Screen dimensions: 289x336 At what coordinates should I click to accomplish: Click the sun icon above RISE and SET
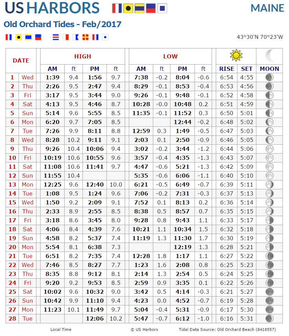(x=236, y=56)
